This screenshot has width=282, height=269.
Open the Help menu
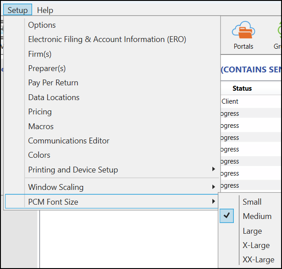45,10
